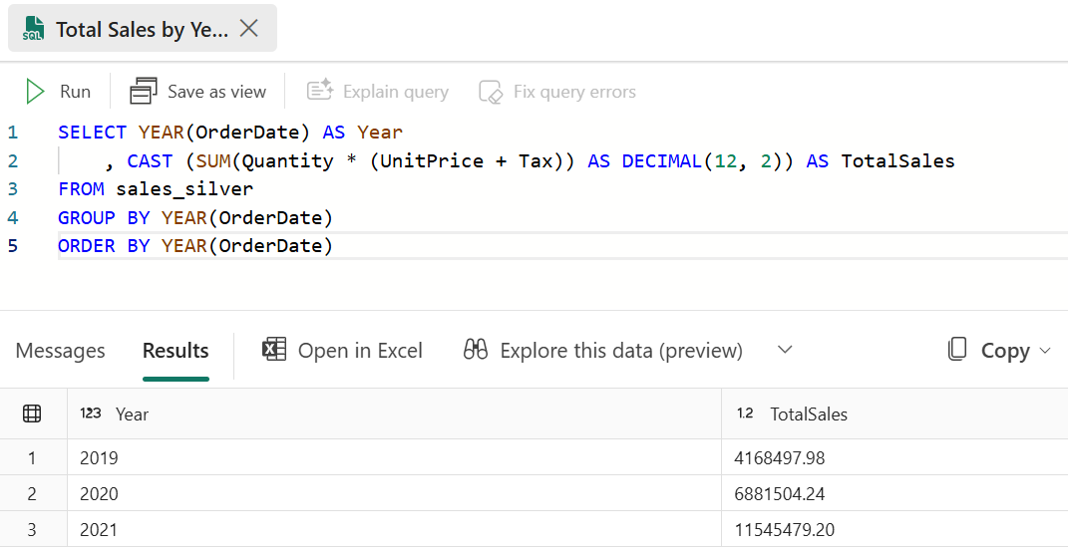Image resolution: width=1068 pixels, height=552 pixels.
Task: Click Save as view text
Action: [216, 92]
